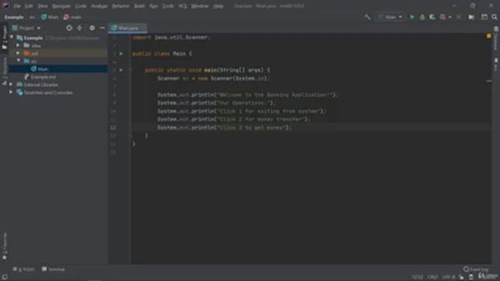Viewport: 500px width, 281px height.
Task: Open the File menu
Action: point(17,6)
